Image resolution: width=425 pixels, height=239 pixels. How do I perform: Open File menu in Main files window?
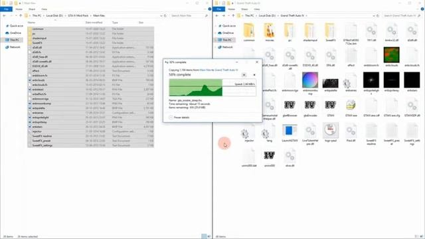pyautogui.click(x=6, y=9)
